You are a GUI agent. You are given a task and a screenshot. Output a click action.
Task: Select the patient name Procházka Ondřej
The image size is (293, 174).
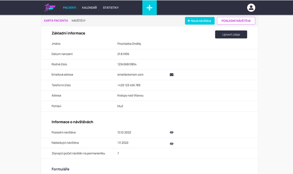tap(129, 44)
